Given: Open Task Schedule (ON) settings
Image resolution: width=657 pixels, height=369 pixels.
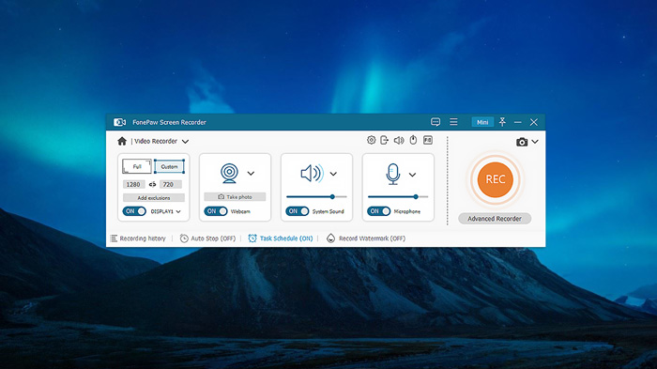Looking at the screenshot, I should (281, 238).
